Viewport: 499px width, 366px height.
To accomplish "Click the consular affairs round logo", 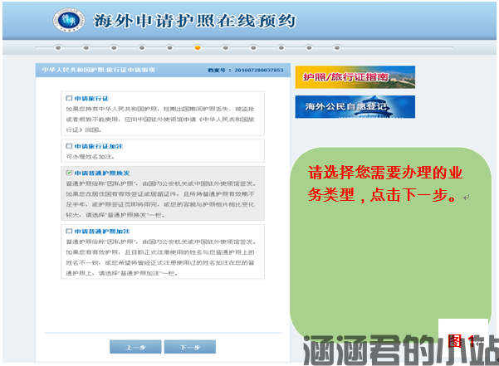I will (68, 20).
